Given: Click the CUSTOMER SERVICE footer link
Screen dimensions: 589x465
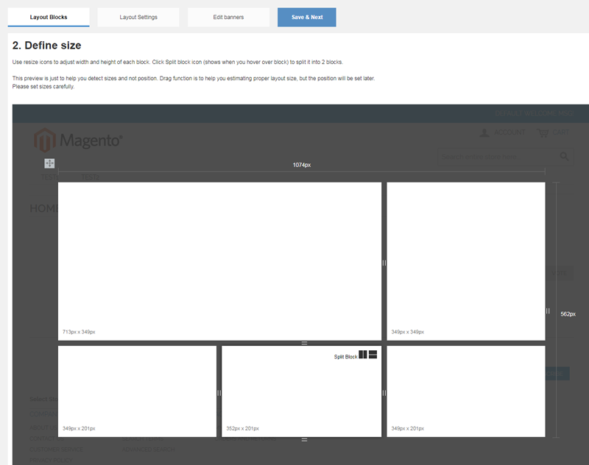Looking at the screenshot, I should pyautogui.click(x=57, y=450).
